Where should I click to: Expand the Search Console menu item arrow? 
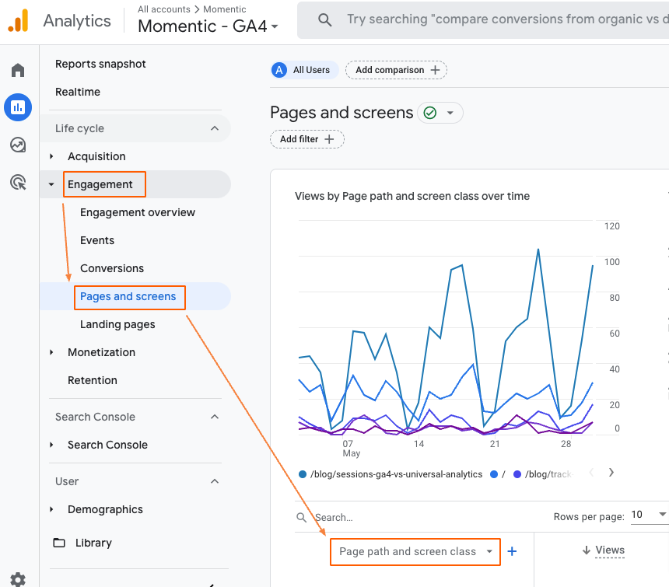tap(51, 445)
